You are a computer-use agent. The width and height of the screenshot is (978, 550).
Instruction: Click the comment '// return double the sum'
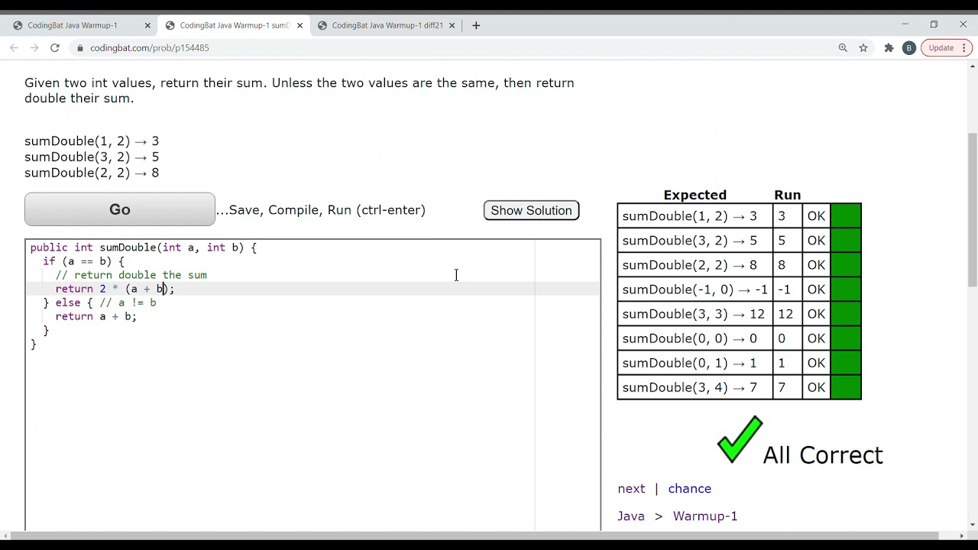click(x=131, y=275)
